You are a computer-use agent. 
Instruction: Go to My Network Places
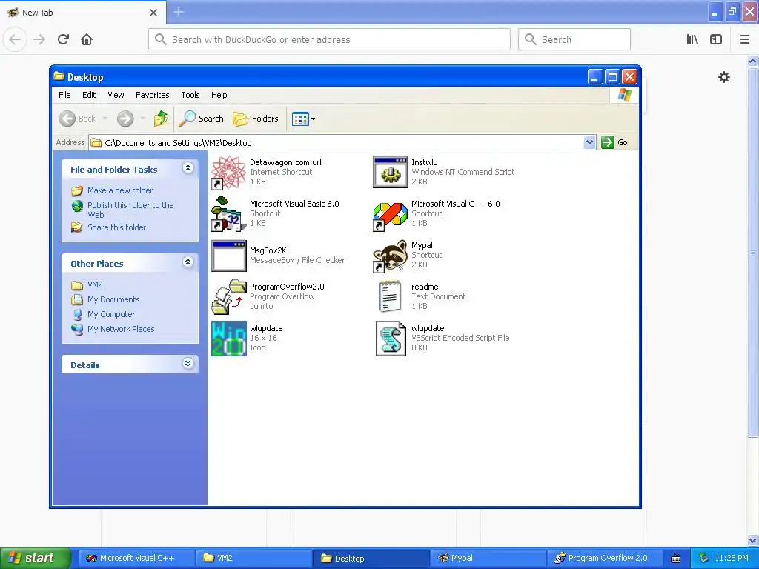point(121,329)
